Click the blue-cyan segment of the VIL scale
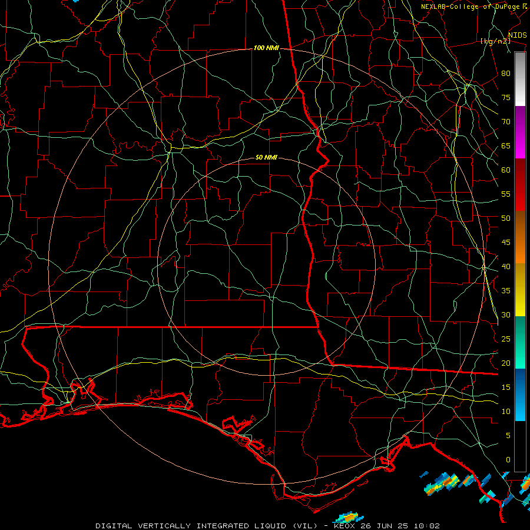The width and height of the screenshot is (530, 530). [x=520, y=395]
